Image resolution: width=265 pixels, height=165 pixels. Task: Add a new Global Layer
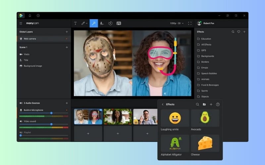coord(67,32)
